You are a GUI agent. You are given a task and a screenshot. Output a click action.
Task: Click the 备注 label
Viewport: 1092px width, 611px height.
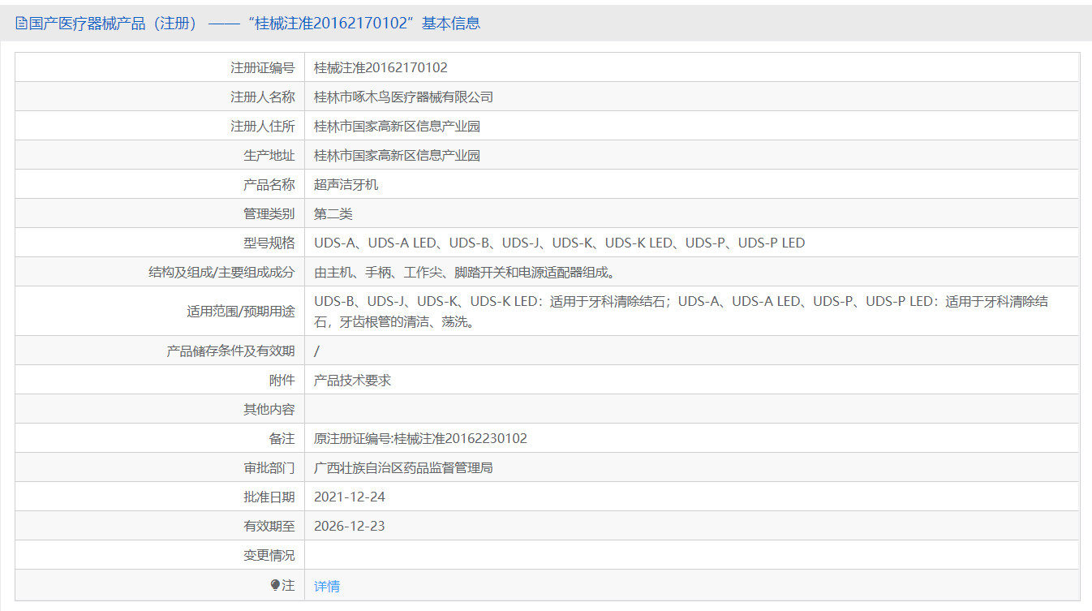pos(282,439)
